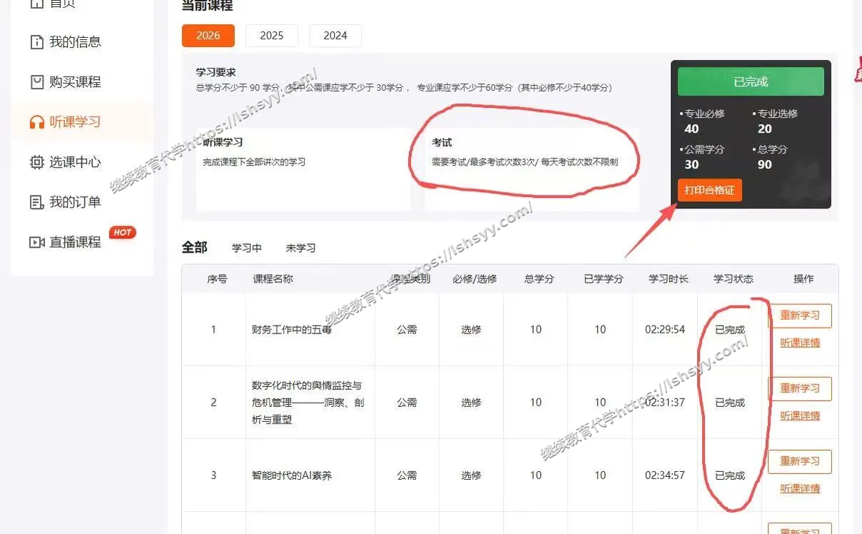Click course name 财务工作中的五毒
862x534 pixels.
coord(292,330)
